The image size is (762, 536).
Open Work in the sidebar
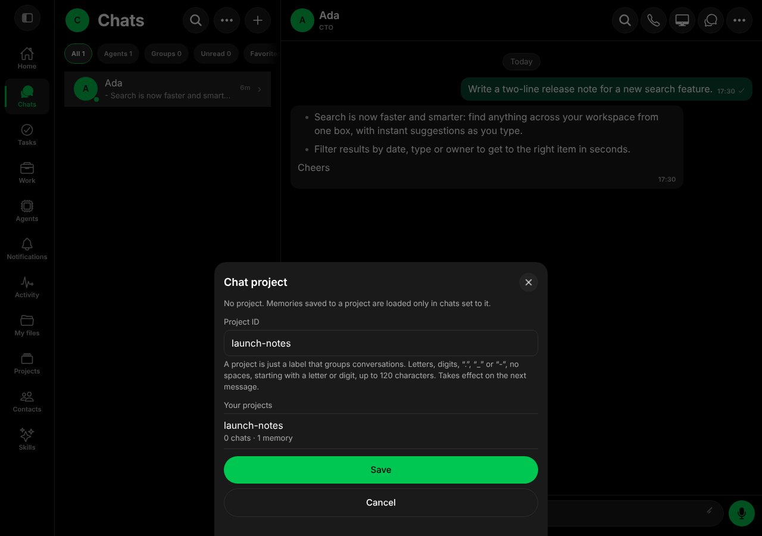tap(27, 173)
